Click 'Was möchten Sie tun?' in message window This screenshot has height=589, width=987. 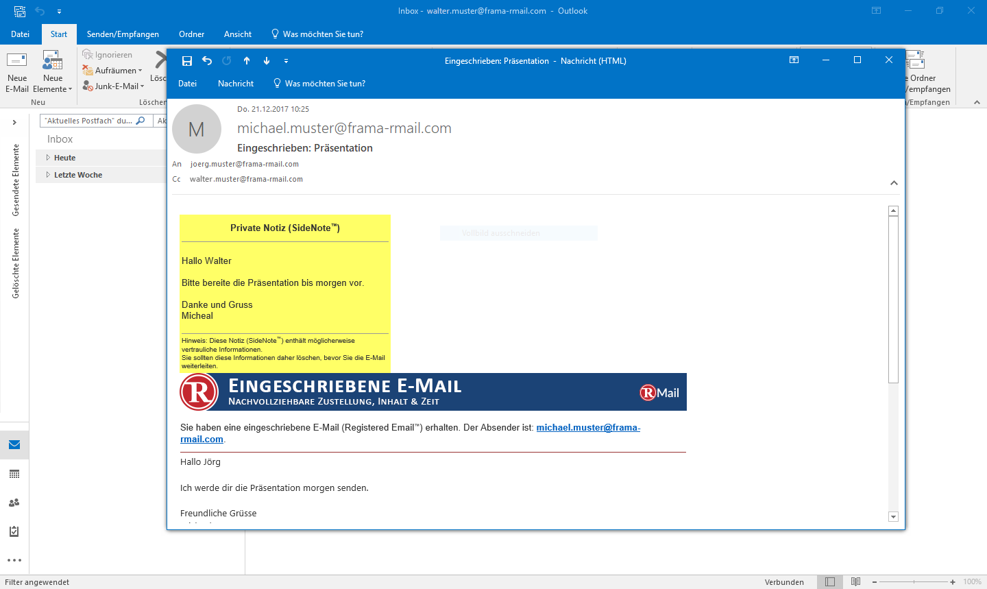[x=319, y=84]
